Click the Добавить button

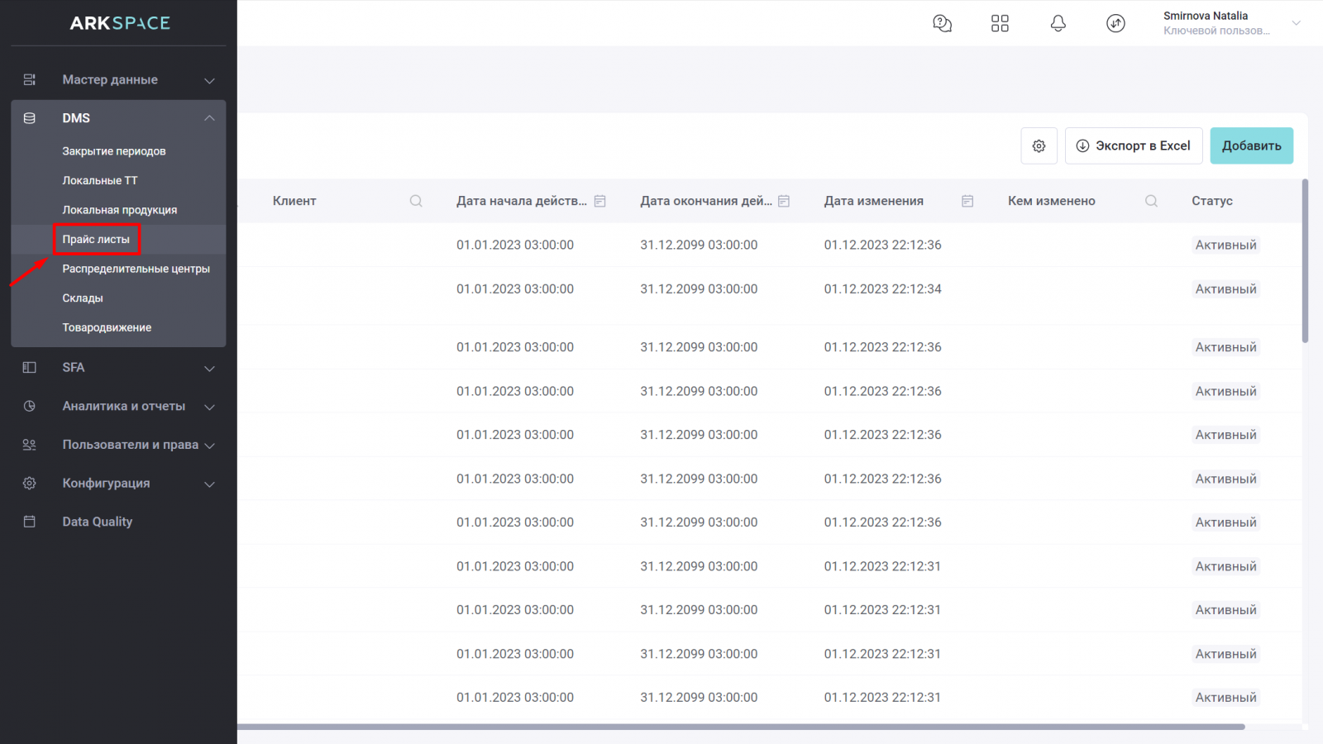coord(1251,146)
